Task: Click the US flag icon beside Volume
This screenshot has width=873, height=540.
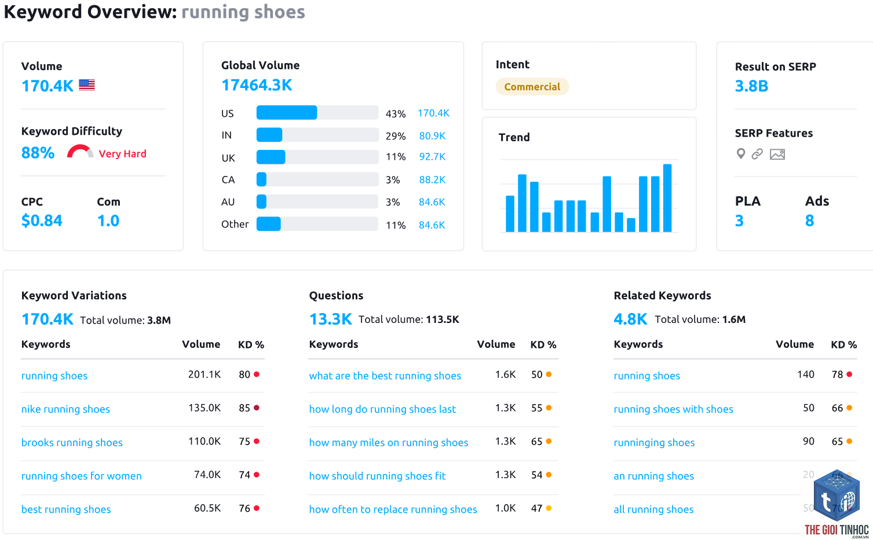Action: coord(87,85)
